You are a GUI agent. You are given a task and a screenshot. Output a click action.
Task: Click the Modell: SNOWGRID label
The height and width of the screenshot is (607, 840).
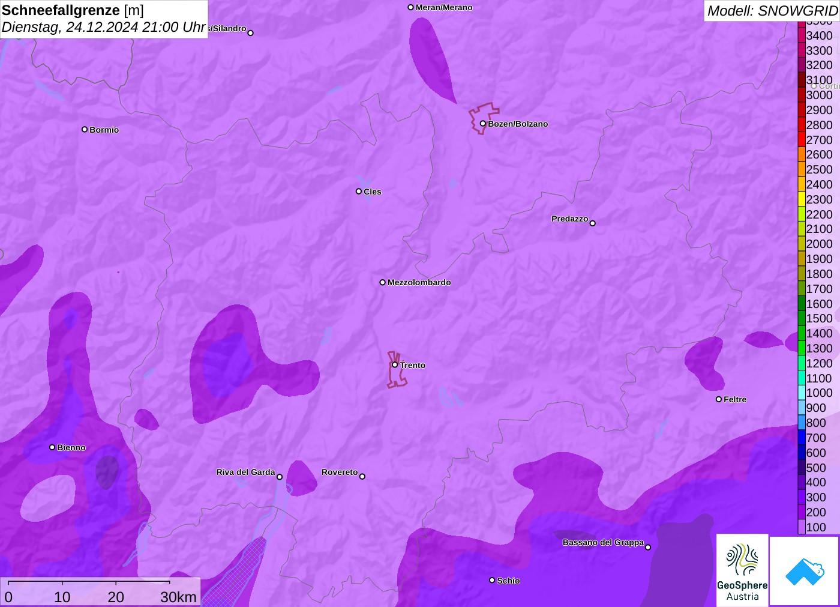pyautogui.click(x=772, y=11)
